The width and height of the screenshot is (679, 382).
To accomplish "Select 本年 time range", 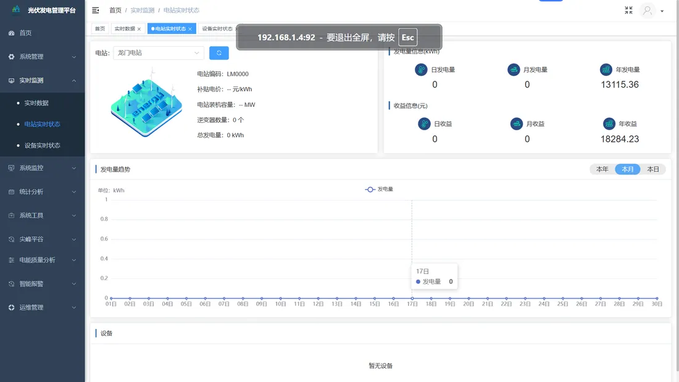I will point(602,169).
